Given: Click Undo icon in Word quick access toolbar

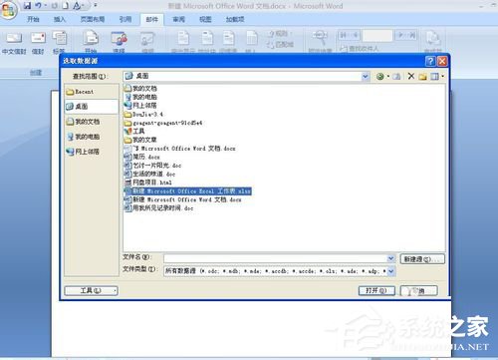Looking at the screenshot, I should point(38,5).
